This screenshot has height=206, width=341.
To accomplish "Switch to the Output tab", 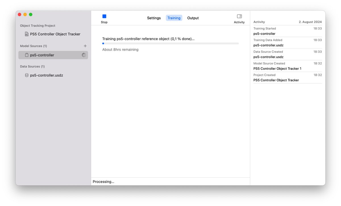I will (x=193, y=18).
